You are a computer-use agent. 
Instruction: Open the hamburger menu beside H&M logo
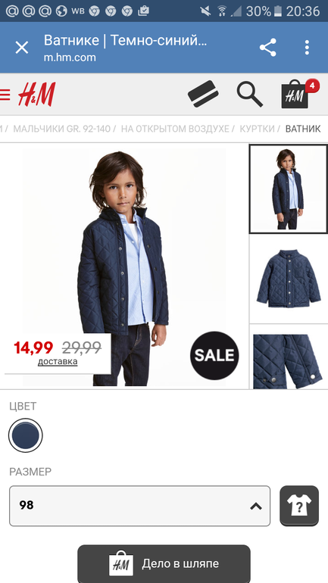(5, 95)
